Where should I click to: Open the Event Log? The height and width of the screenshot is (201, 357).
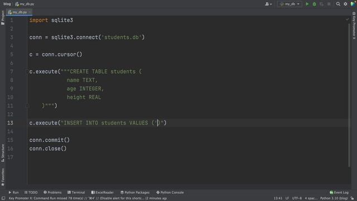(x=339, y=193)
